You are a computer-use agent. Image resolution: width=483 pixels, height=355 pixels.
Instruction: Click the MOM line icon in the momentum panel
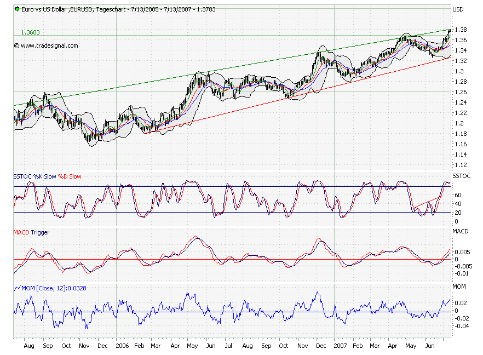18,288
